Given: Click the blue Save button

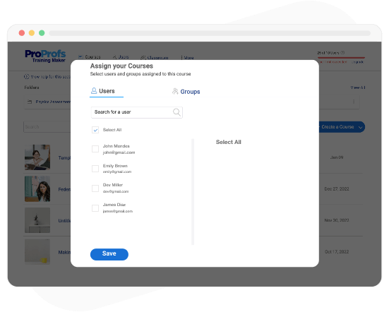Looking at the screenshot, I should [x=109, y=254].
